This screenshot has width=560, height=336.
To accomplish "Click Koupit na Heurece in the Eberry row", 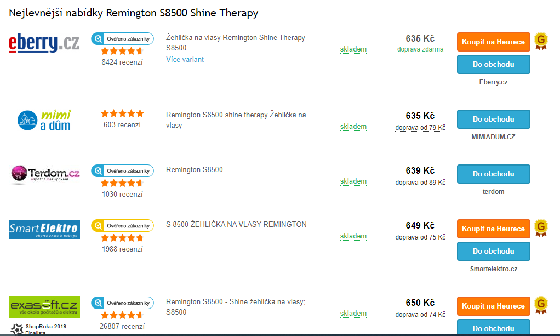I will click(493, 42).
